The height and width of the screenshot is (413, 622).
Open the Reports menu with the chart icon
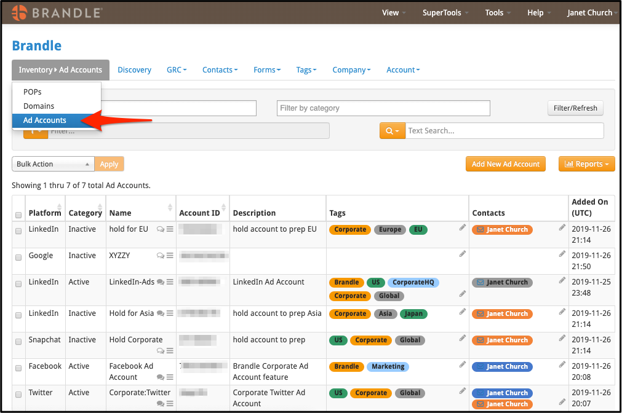(x=586, y=163)
